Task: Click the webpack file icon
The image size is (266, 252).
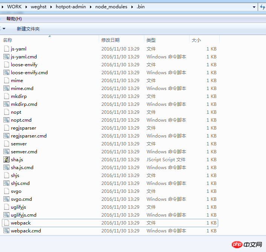Action: point(6,223)
